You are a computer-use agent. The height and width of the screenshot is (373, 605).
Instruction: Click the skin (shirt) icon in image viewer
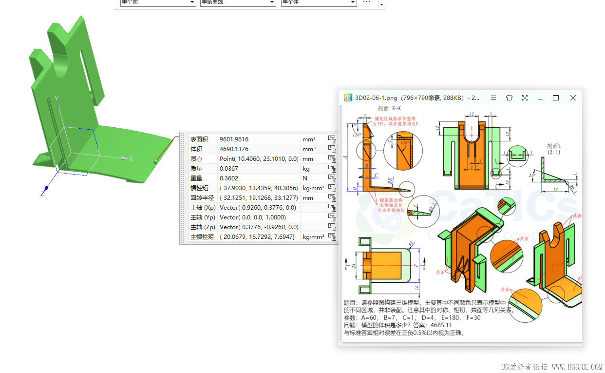509,98
